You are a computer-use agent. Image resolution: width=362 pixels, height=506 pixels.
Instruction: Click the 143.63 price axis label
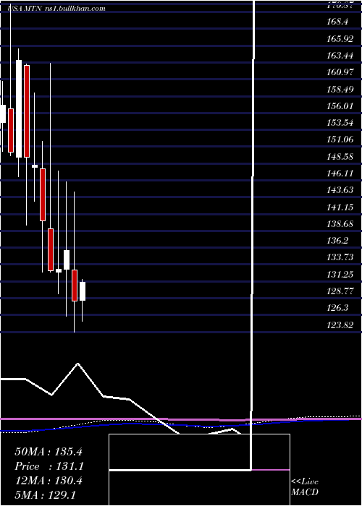[340, 190]
